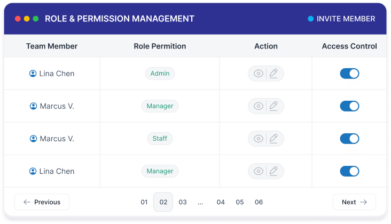Click the blue dot icon next to Invite Member
This screenshot has width=391, height=224.
click(x=310, y=19)
